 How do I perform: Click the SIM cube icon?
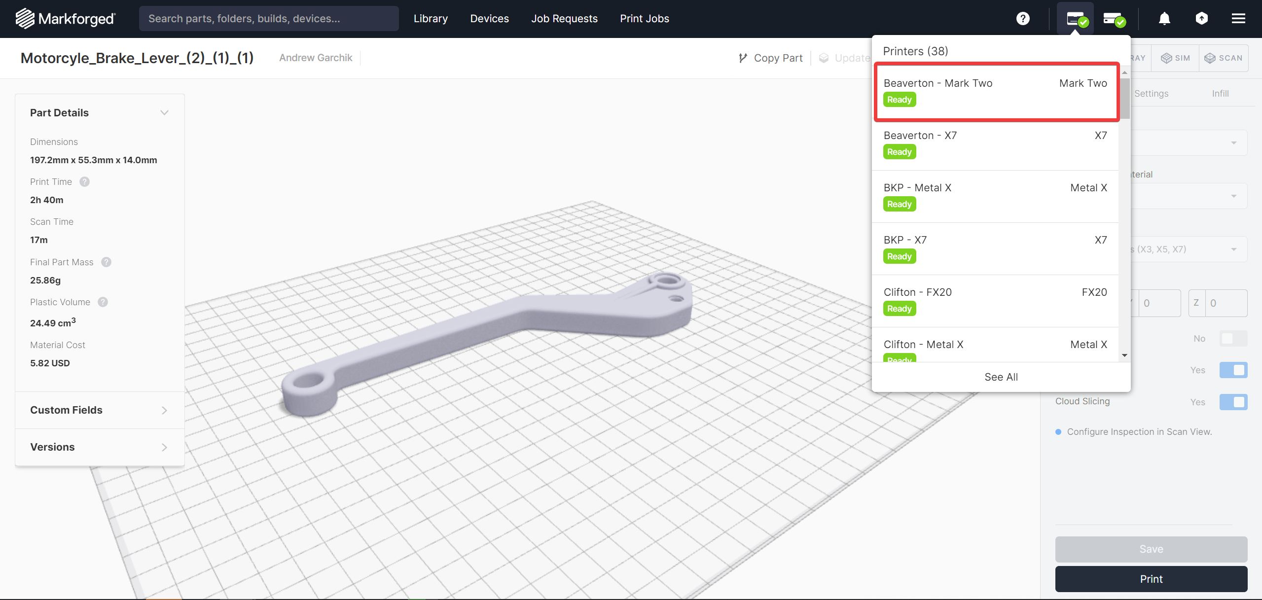coord(1166,58)
